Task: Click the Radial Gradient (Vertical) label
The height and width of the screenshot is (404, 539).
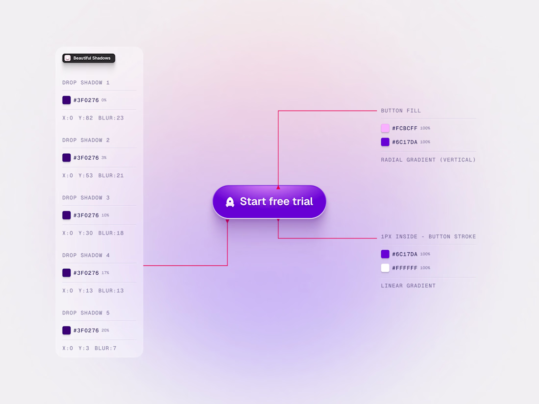Action: [x=428, y=160]
